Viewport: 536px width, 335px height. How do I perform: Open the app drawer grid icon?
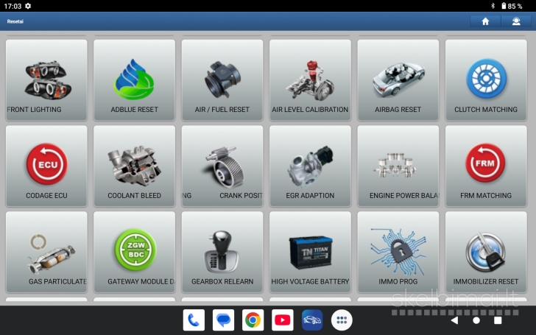pos(342,320)
